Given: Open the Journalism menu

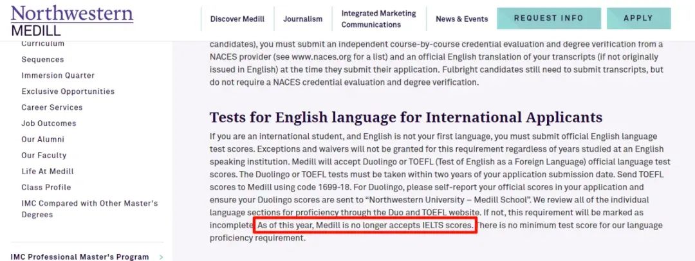Looking at the screenshot, I should coord(302,19).
